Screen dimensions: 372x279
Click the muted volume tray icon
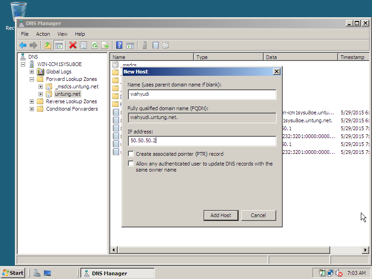[x=339, y=273]
